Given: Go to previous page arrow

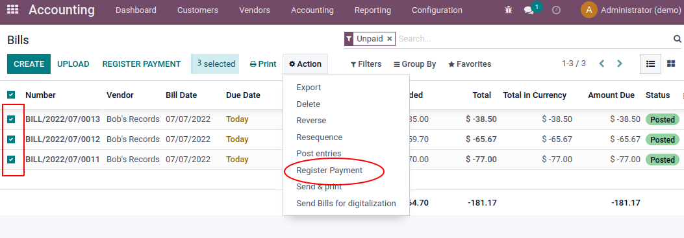Looking at the screenshot, I should 602,64.
